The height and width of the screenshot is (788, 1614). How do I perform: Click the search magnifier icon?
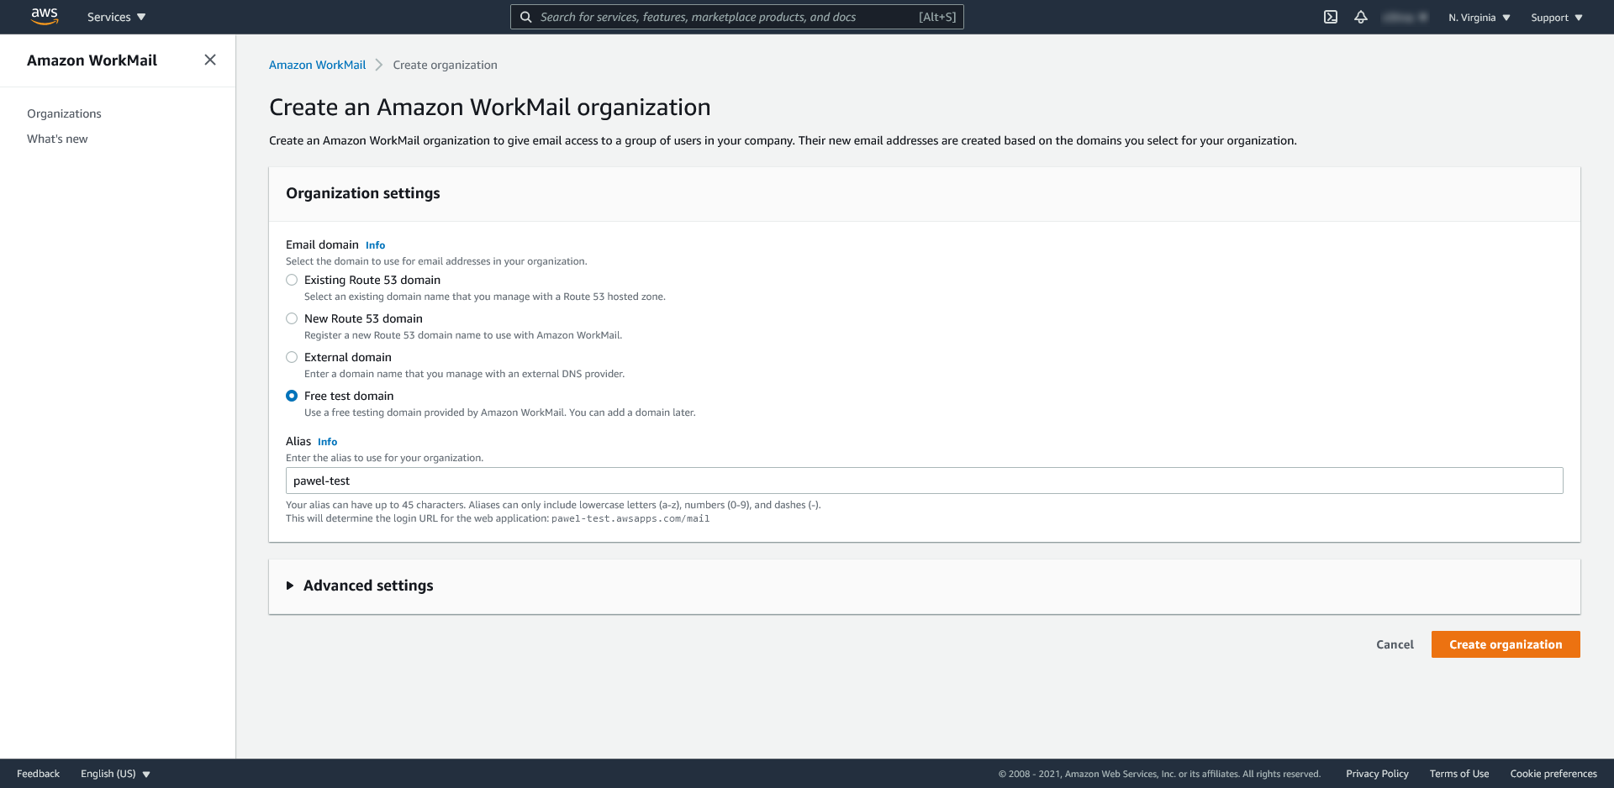pyautogui.click(x=525, y=17)
